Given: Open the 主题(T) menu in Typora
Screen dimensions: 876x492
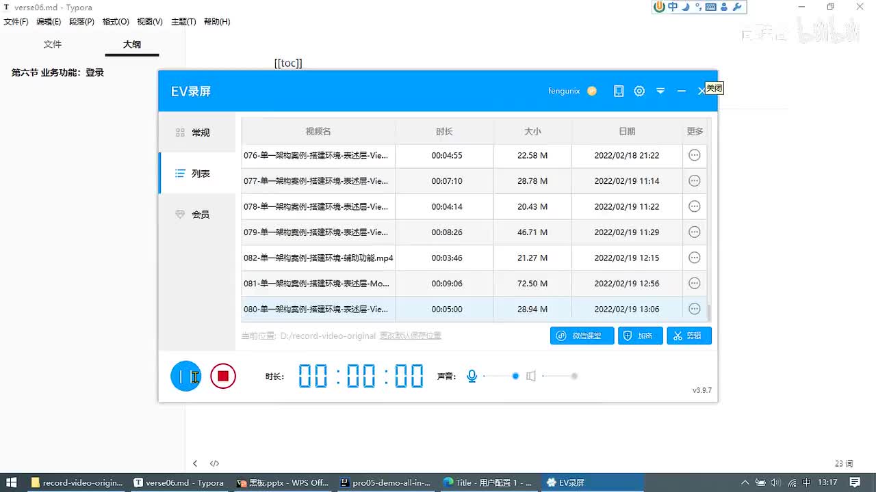Looking at the screenshot, I should click(183, 22).
